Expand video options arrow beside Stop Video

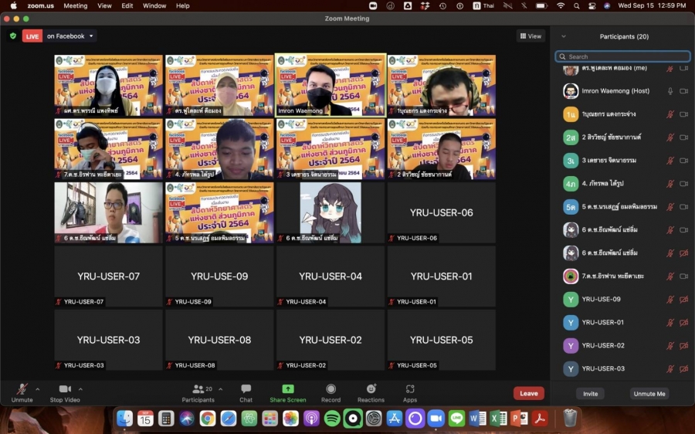[80, 389]
